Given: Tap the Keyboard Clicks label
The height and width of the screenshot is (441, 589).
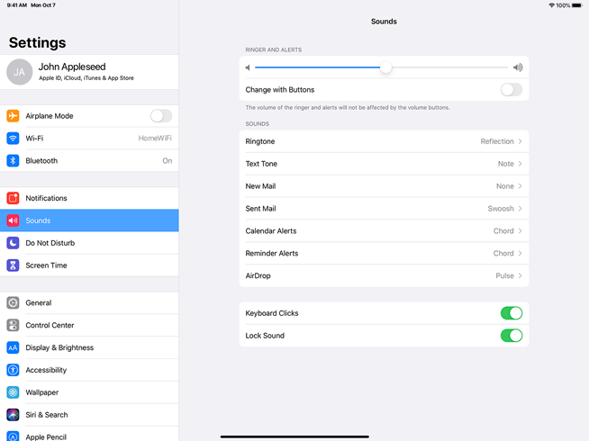Looking at the screenshot, I should point(272,313).
